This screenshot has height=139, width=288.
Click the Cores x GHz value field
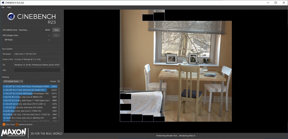37,59
